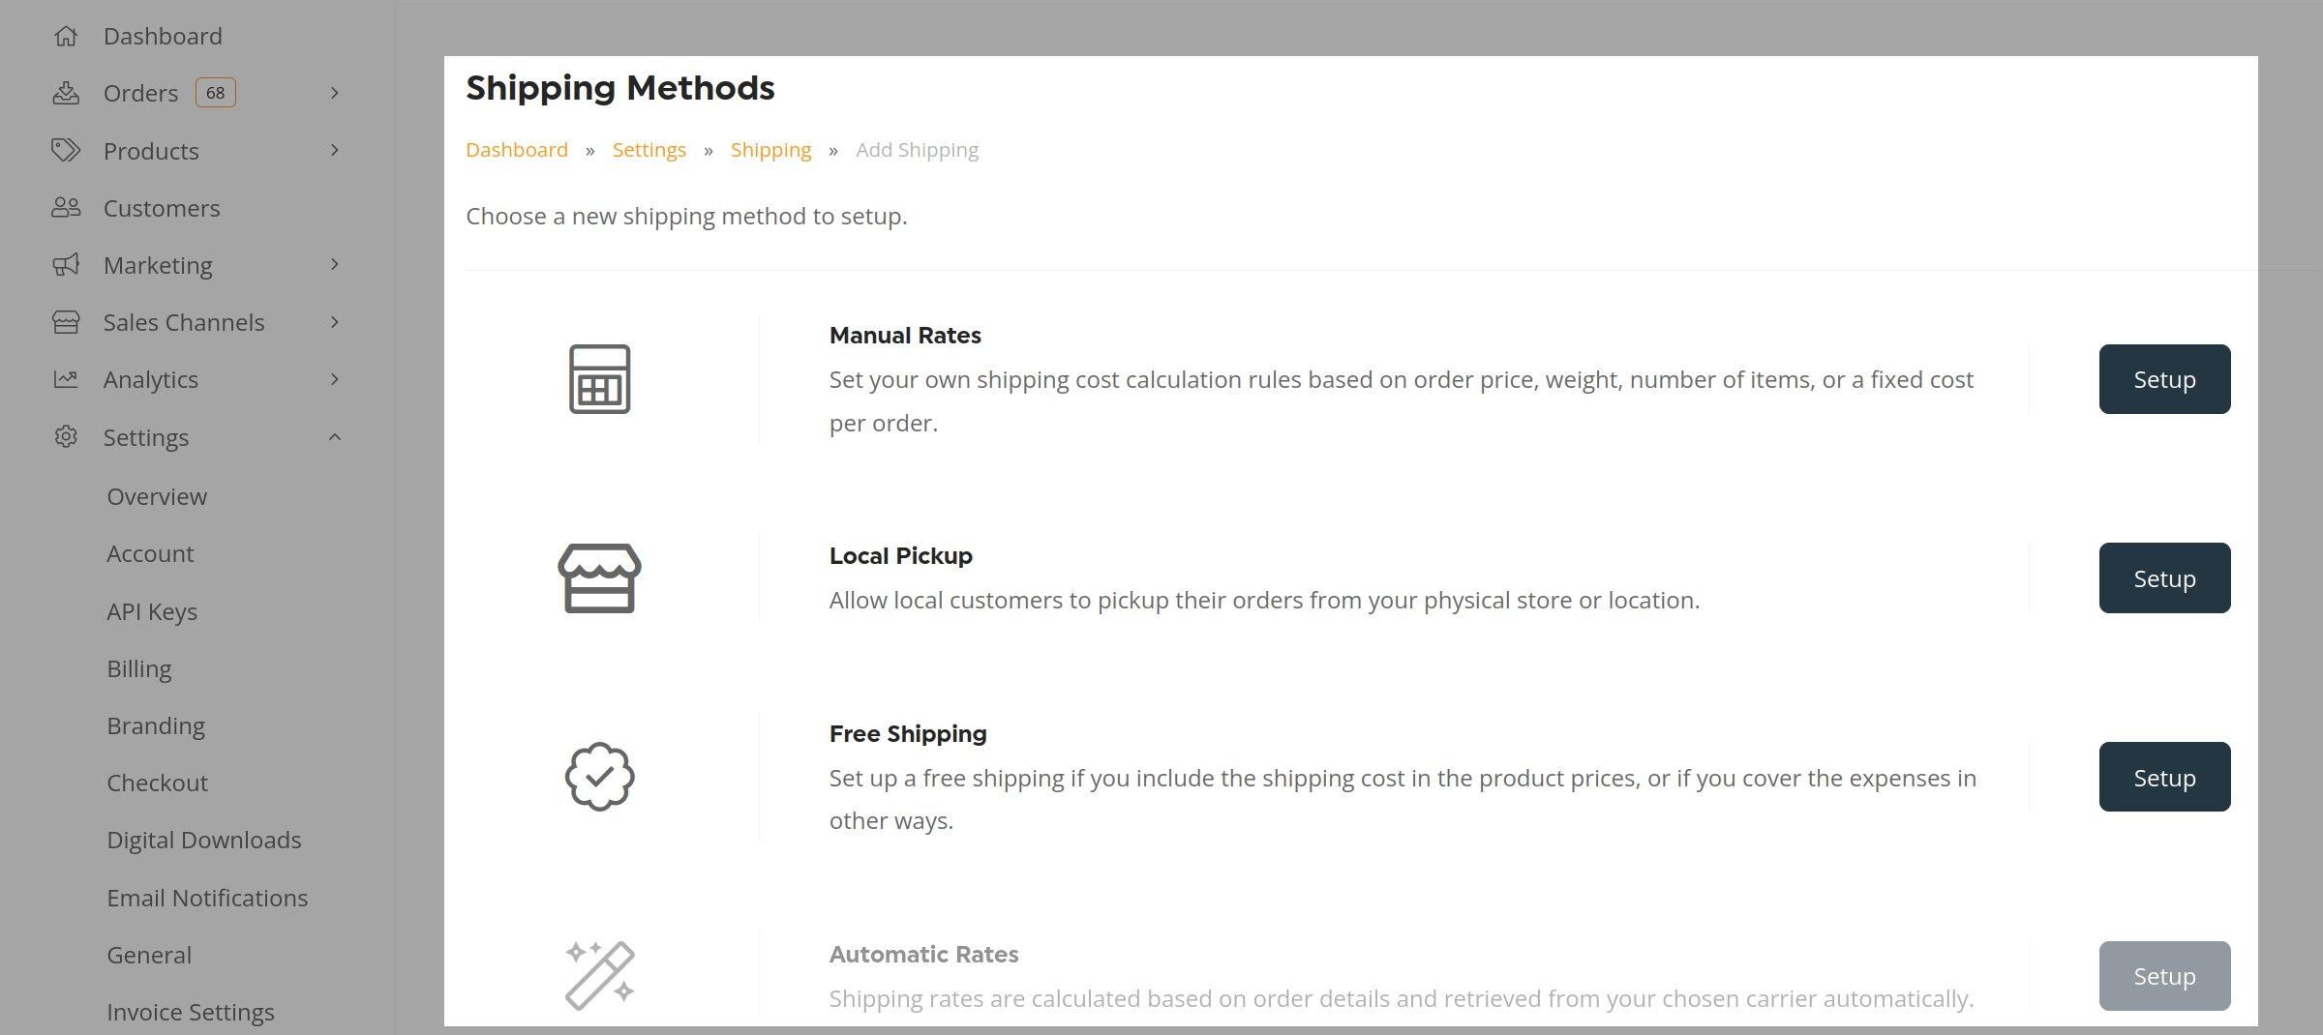Expand the Orders submenu chevron
Screen dimensions: 2323x1035
335,93
